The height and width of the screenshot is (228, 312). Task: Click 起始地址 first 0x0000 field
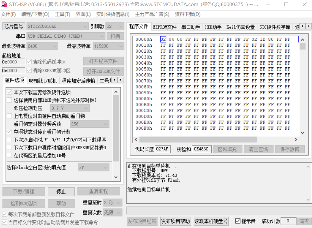(14, 62)
